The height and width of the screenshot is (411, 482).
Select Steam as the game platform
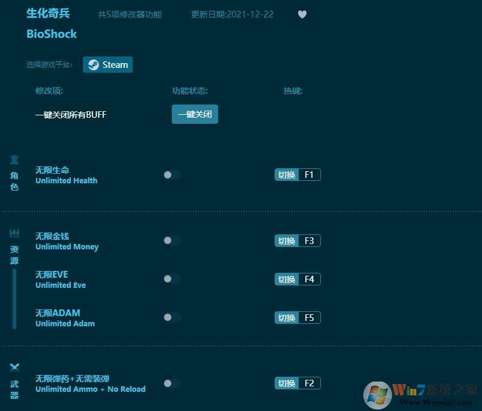pyautogui.click(x=108, y=64)
